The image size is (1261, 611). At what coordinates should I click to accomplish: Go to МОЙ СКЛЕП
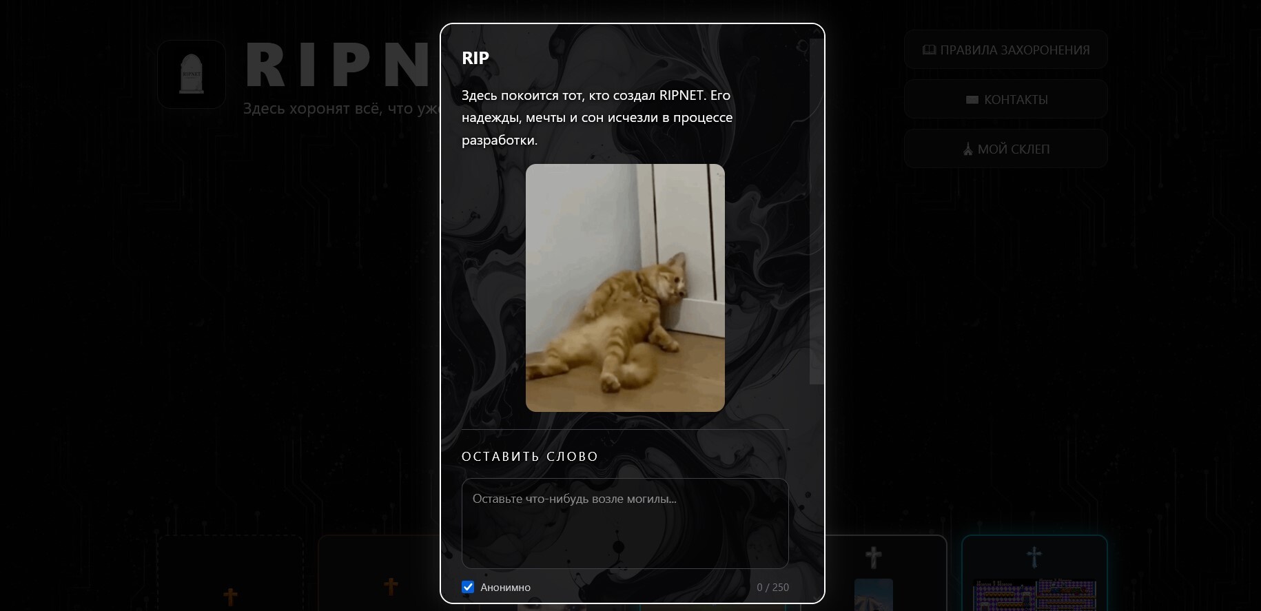(1006, 149)
